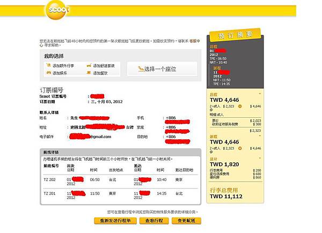Click the seat icon in 选择一个座位
Screen dimensions: 322x233
click(x=141, y=69)
